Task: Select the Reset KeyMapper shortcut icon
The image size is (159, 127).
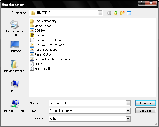Action: pyautogui.click(x=32, y=49)
